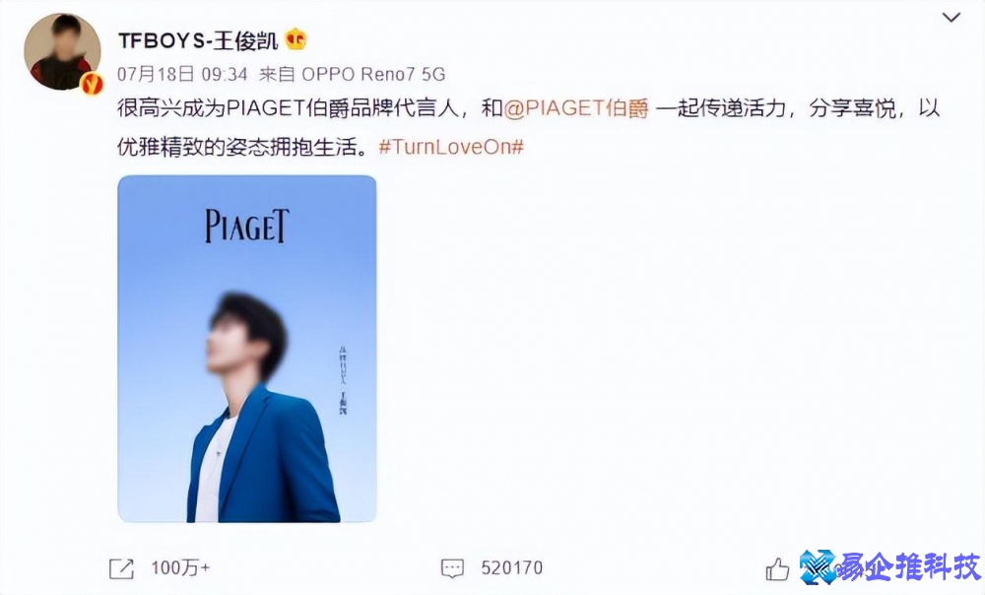Click the crown membership badge beside the username
Viewport: 985px width, 595px height.
(295, 40)
